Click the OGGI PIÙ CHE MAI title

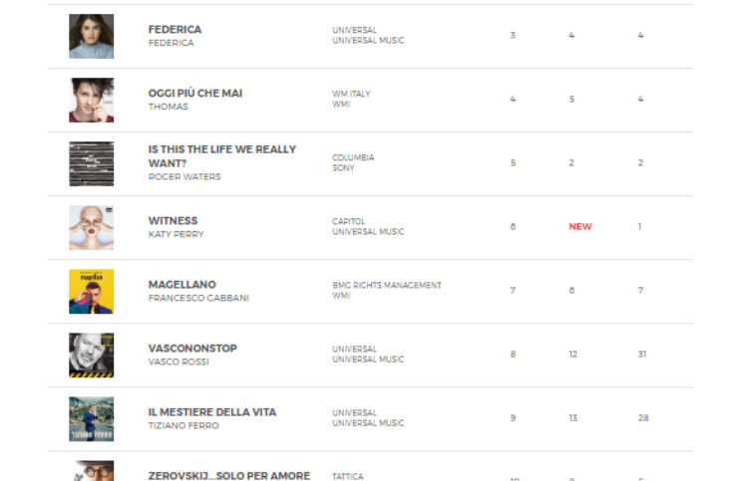(195, 94)
